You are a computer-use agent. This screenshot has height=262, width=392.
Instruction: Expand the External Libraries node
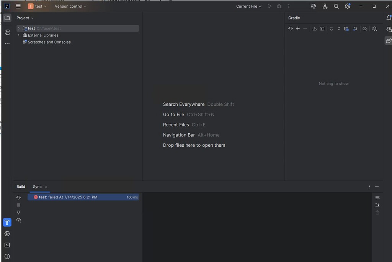19,35
